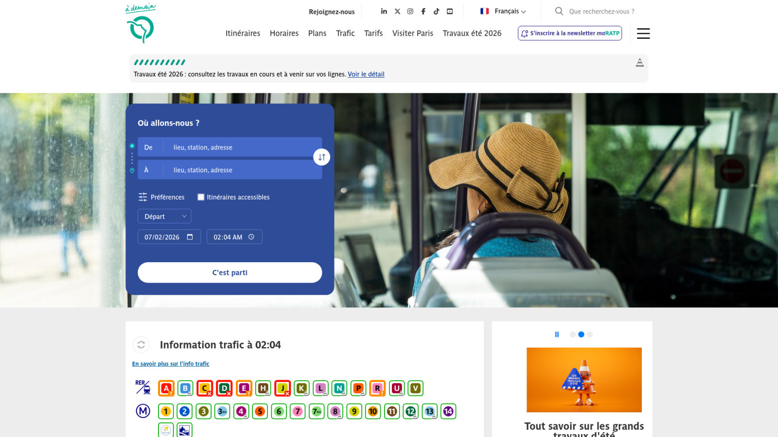Open the Départ time mode dropdown
The width and height of the screenshot is (778, 437).
(x=164, y=216)
